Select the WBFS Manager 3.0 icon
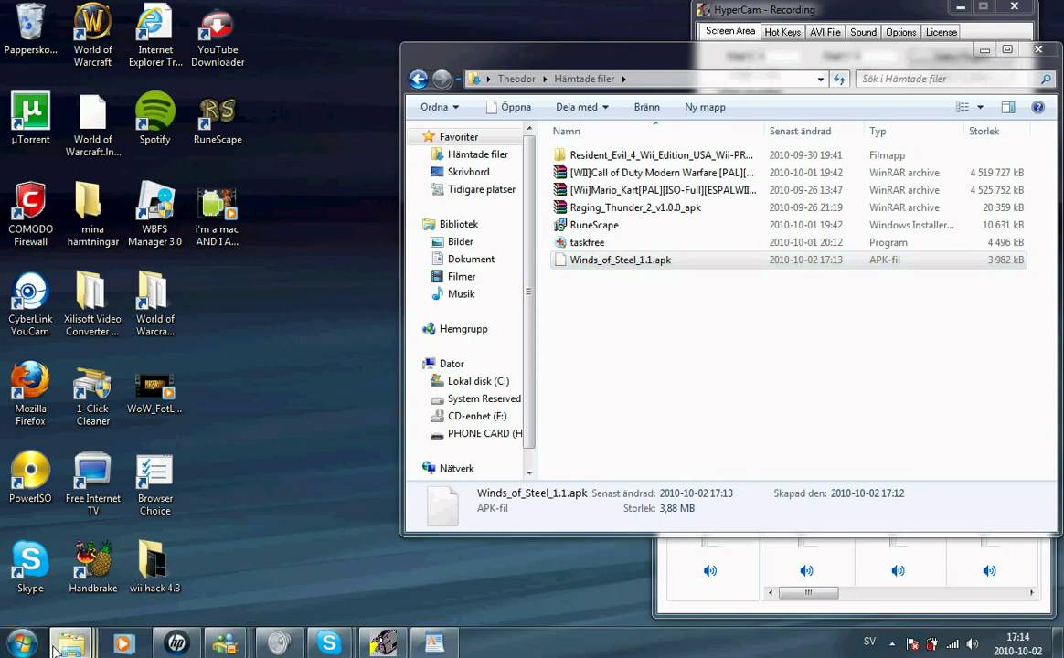The height and width of the screenshot is (658, 1064). (154, 215)
